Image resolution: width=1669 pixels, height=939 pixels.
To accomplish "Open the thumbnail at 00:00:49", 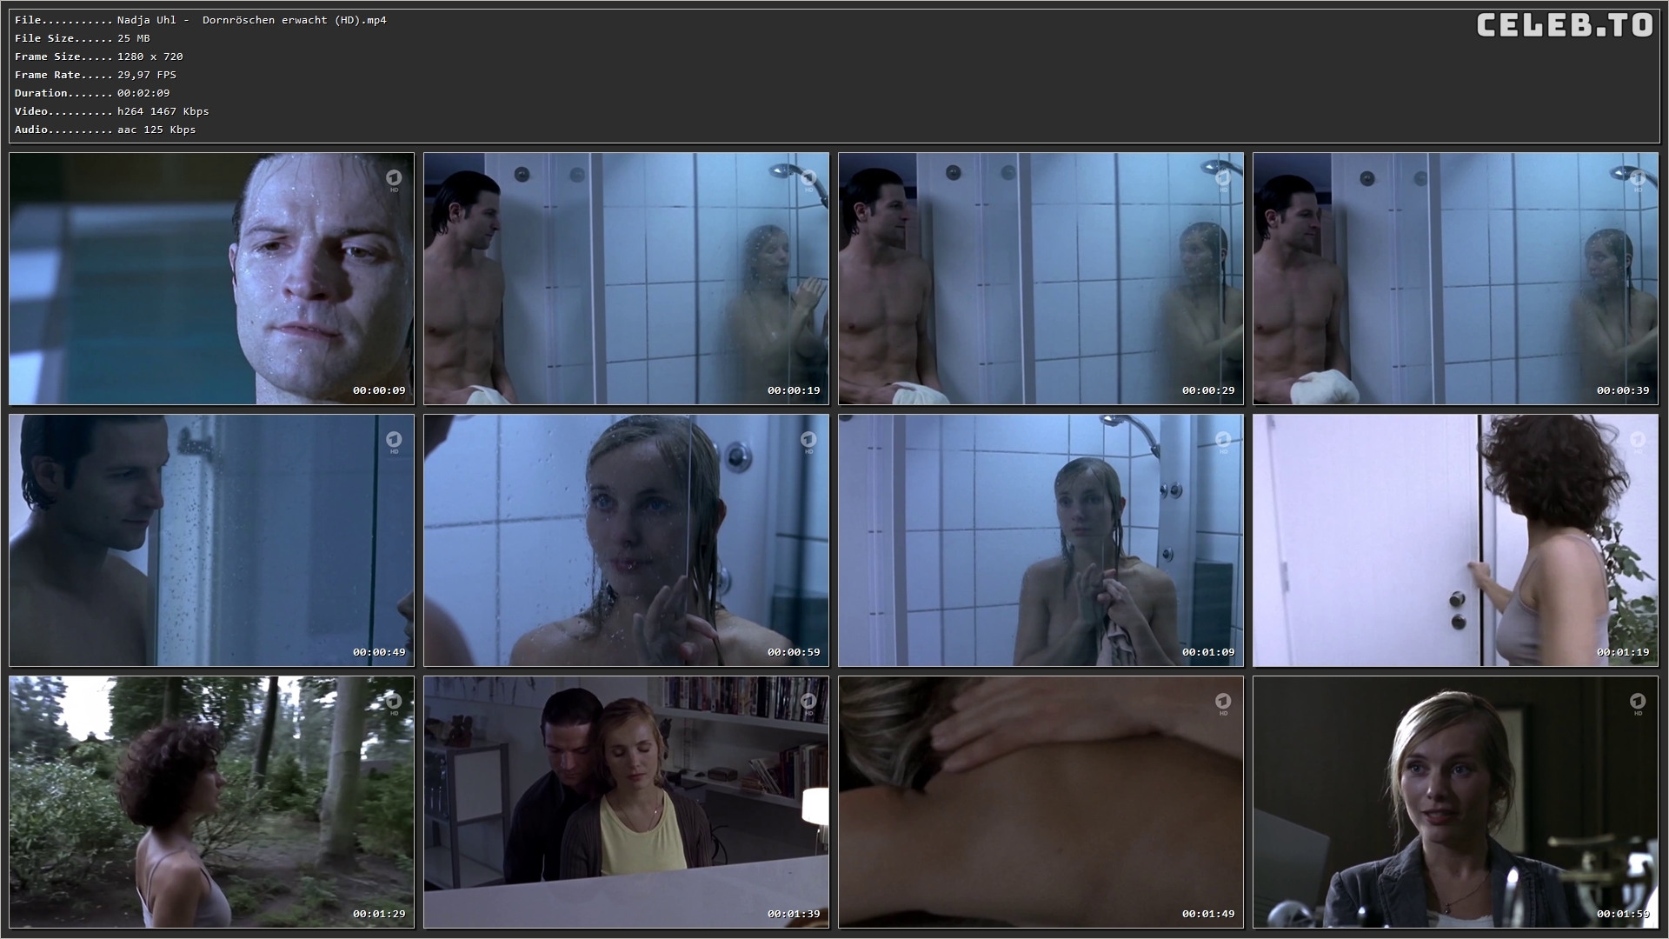I will [x=211, y=540].
